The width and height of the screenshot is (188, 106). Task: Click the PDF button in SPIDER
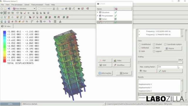[105, 61]
